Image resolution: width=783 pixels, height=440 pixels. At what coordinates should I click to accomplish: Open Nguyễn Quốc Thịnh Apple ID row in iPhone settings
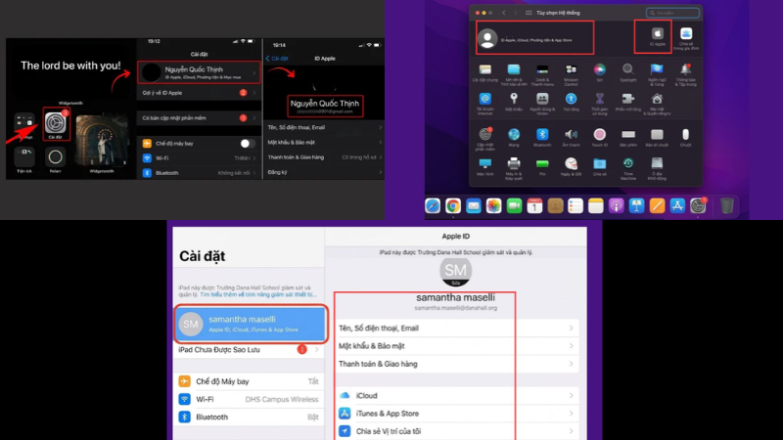(x=200, y=72)
